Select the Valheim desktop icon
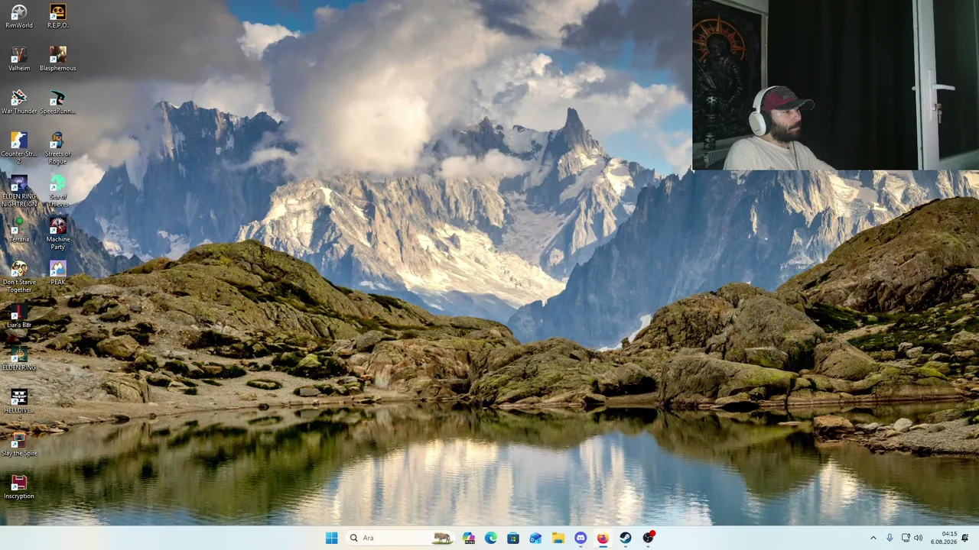The image size is (979, 550). tap(19, 59)
